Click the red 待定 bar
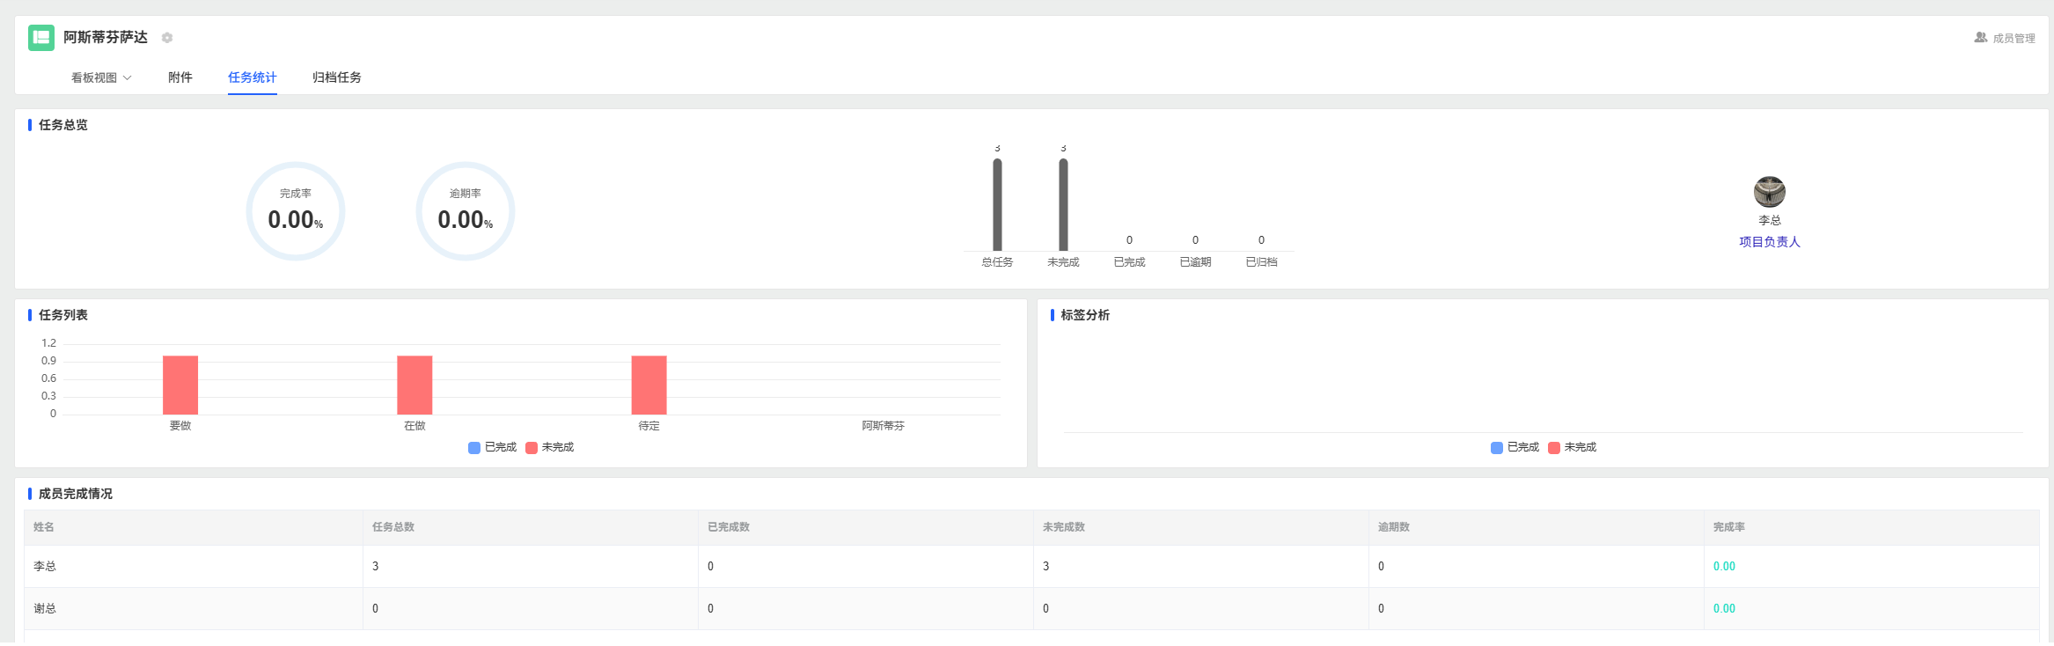Screen dimensions: 2054x646 pyautogui.click(x=649, y=385)
